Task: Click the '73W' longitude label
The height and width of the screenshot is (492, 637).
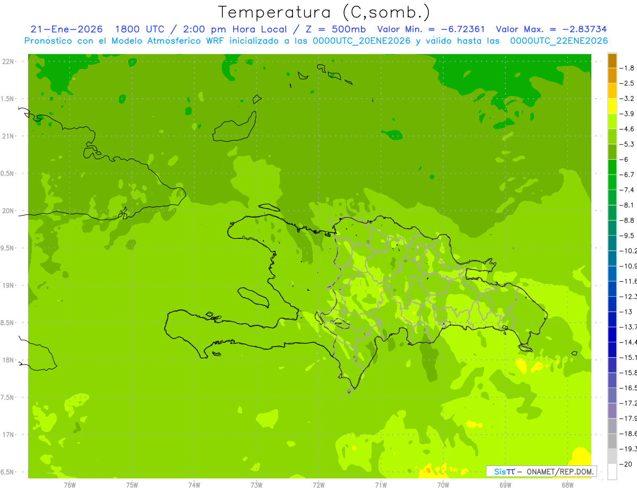Action: [x=256, y=485]
